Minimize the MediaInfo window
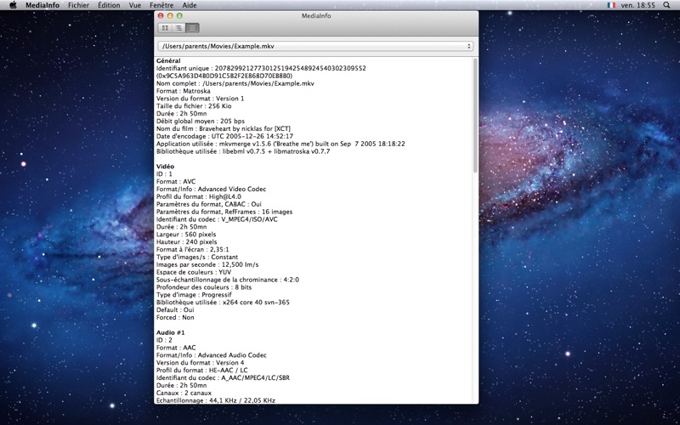This screenshot has height=425, width=680. pos(170,15)
